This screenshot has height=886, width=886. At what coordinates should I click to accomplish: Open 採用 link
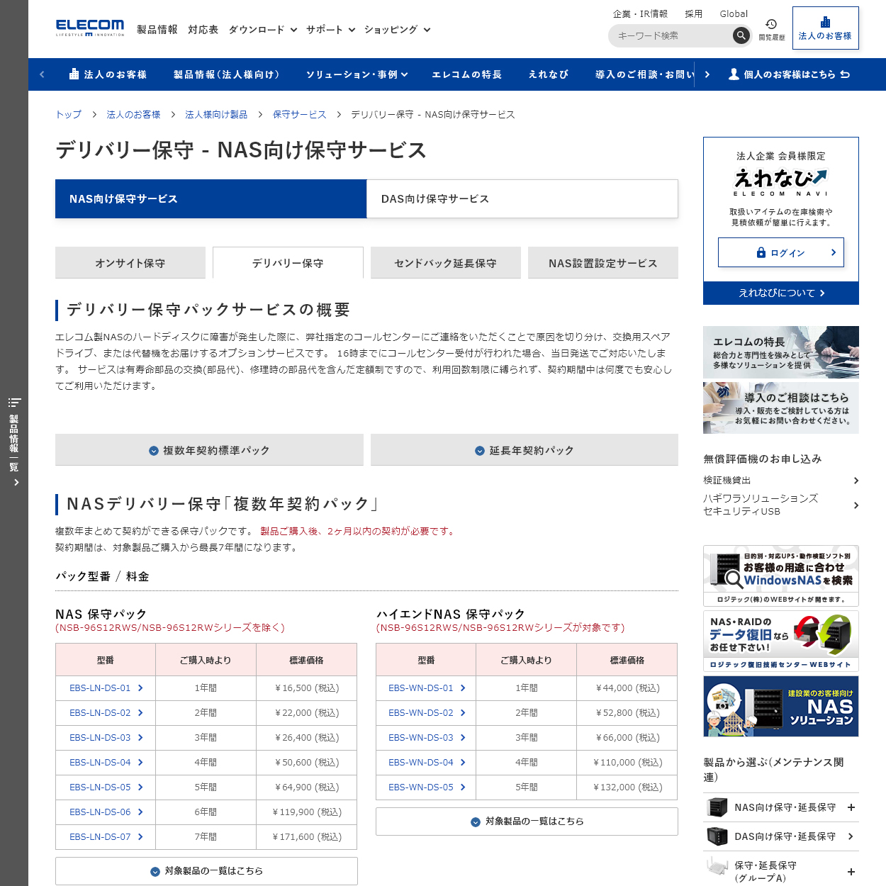[694, 13]
